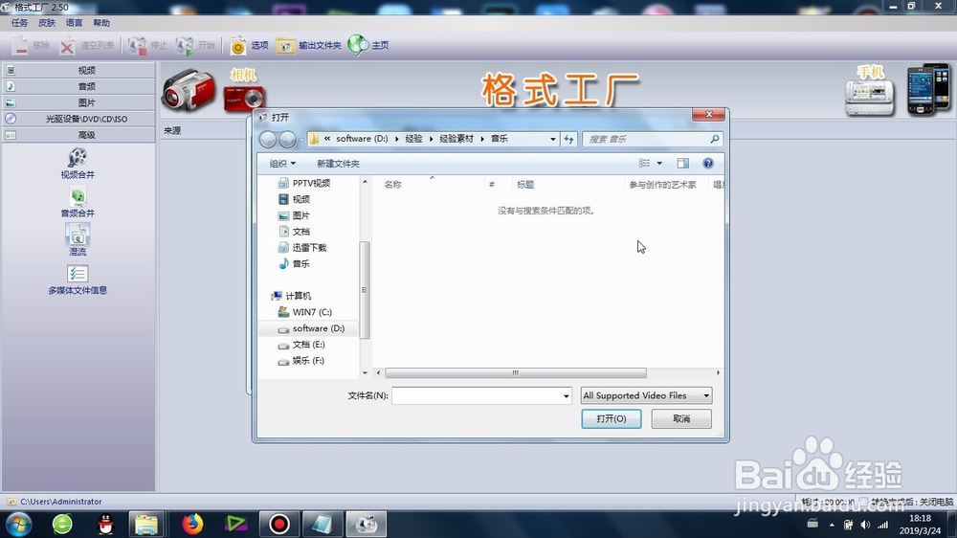Screen dimensions: 957x538
Task: Select software (D:) drive in tree
Action: [311, 328]
